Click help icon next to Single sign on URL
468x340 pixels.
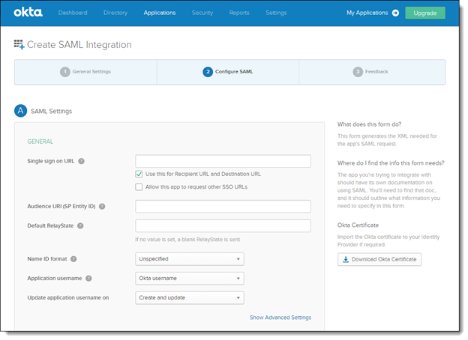[81, 161]
